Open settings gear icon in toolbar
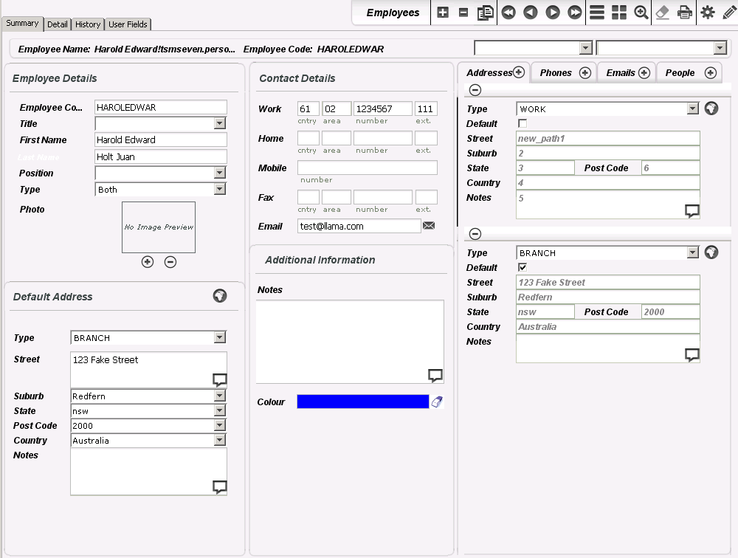738x558 pixels. point(708,13)
